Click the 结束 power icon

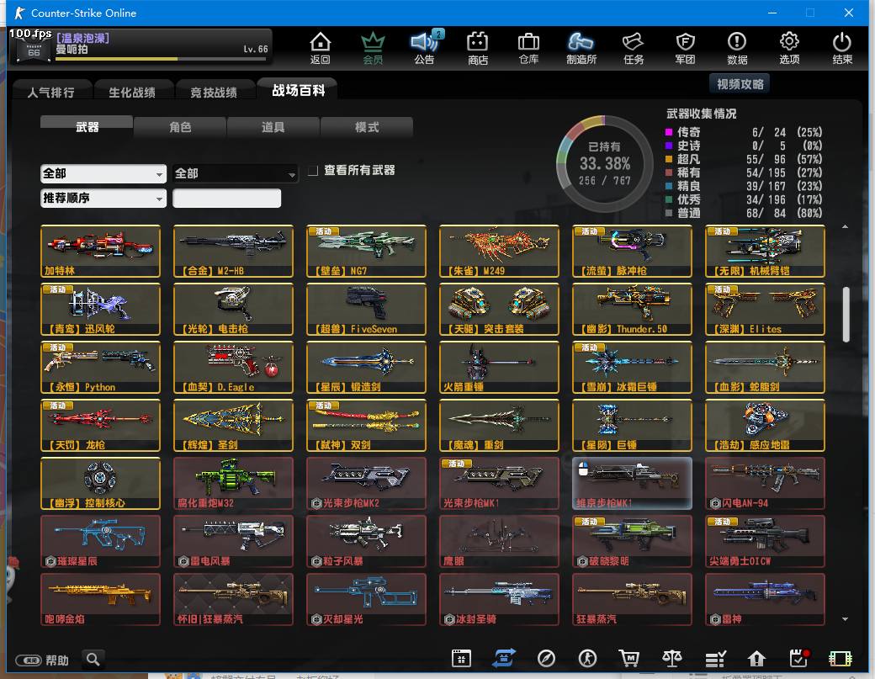[841, 48]
